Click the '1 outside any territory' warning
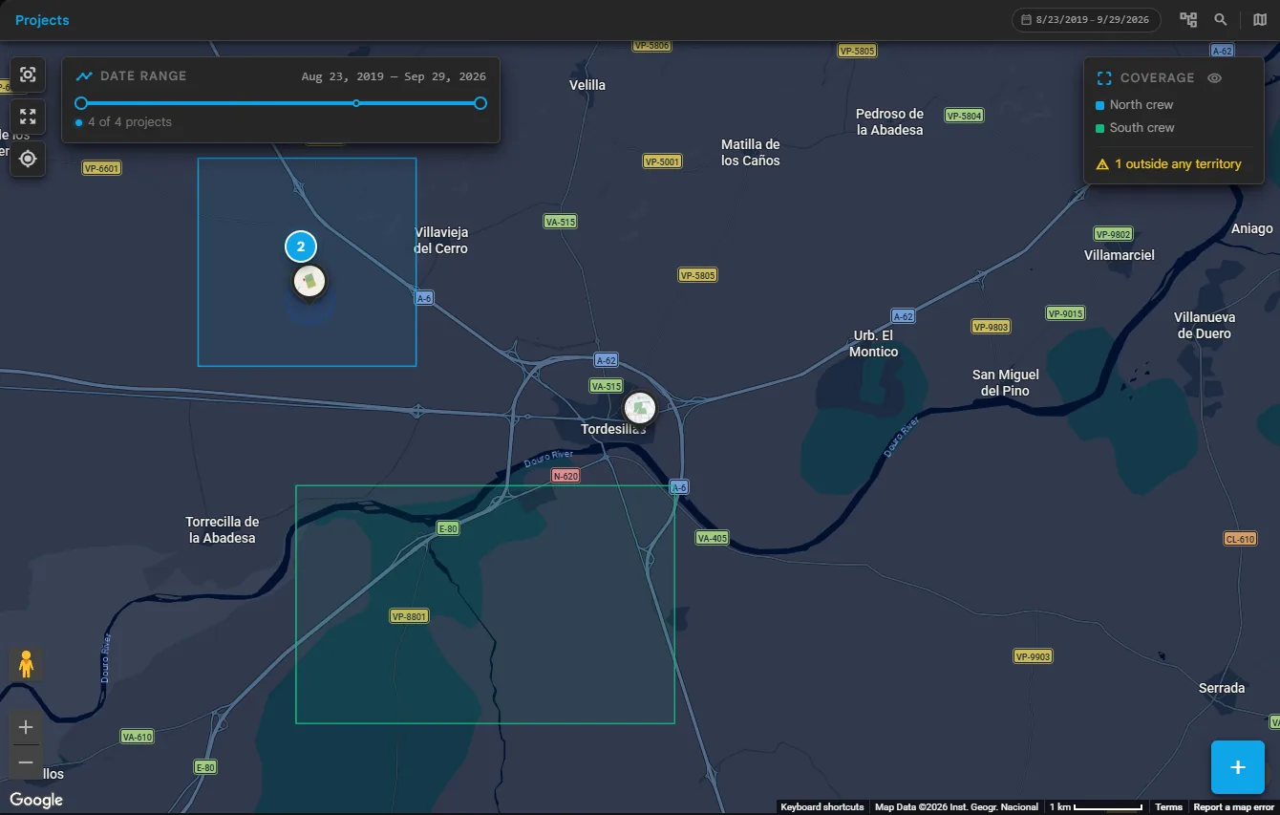 [1169, 164]
